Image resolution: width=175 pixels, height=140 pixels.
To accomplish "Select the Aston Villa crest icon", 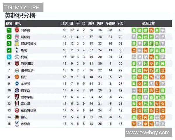I will (17, 43).
